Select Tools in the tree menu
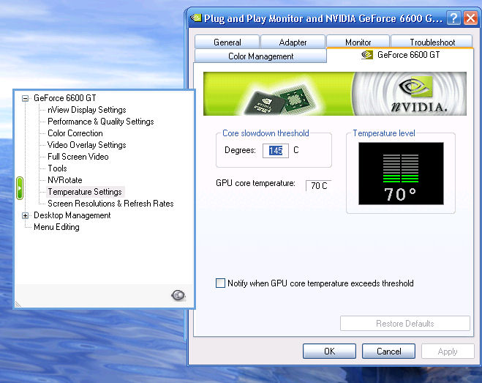 pos(57,168)
